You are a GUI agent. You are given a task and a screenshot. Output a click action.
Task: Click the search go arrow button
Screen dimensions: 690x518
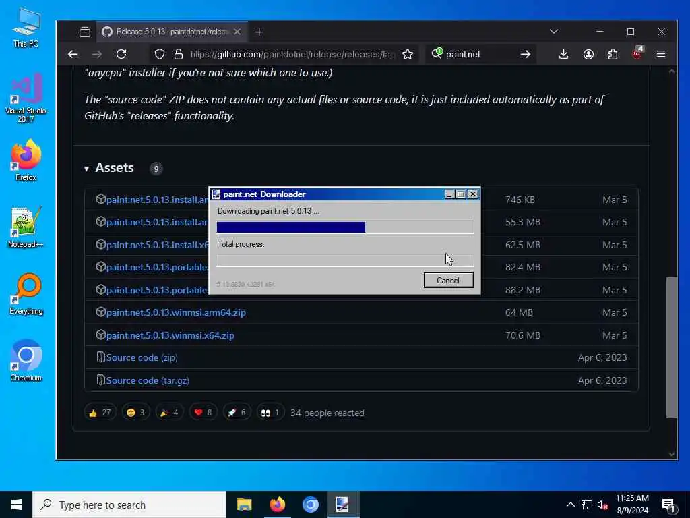[x=526, y=54]
